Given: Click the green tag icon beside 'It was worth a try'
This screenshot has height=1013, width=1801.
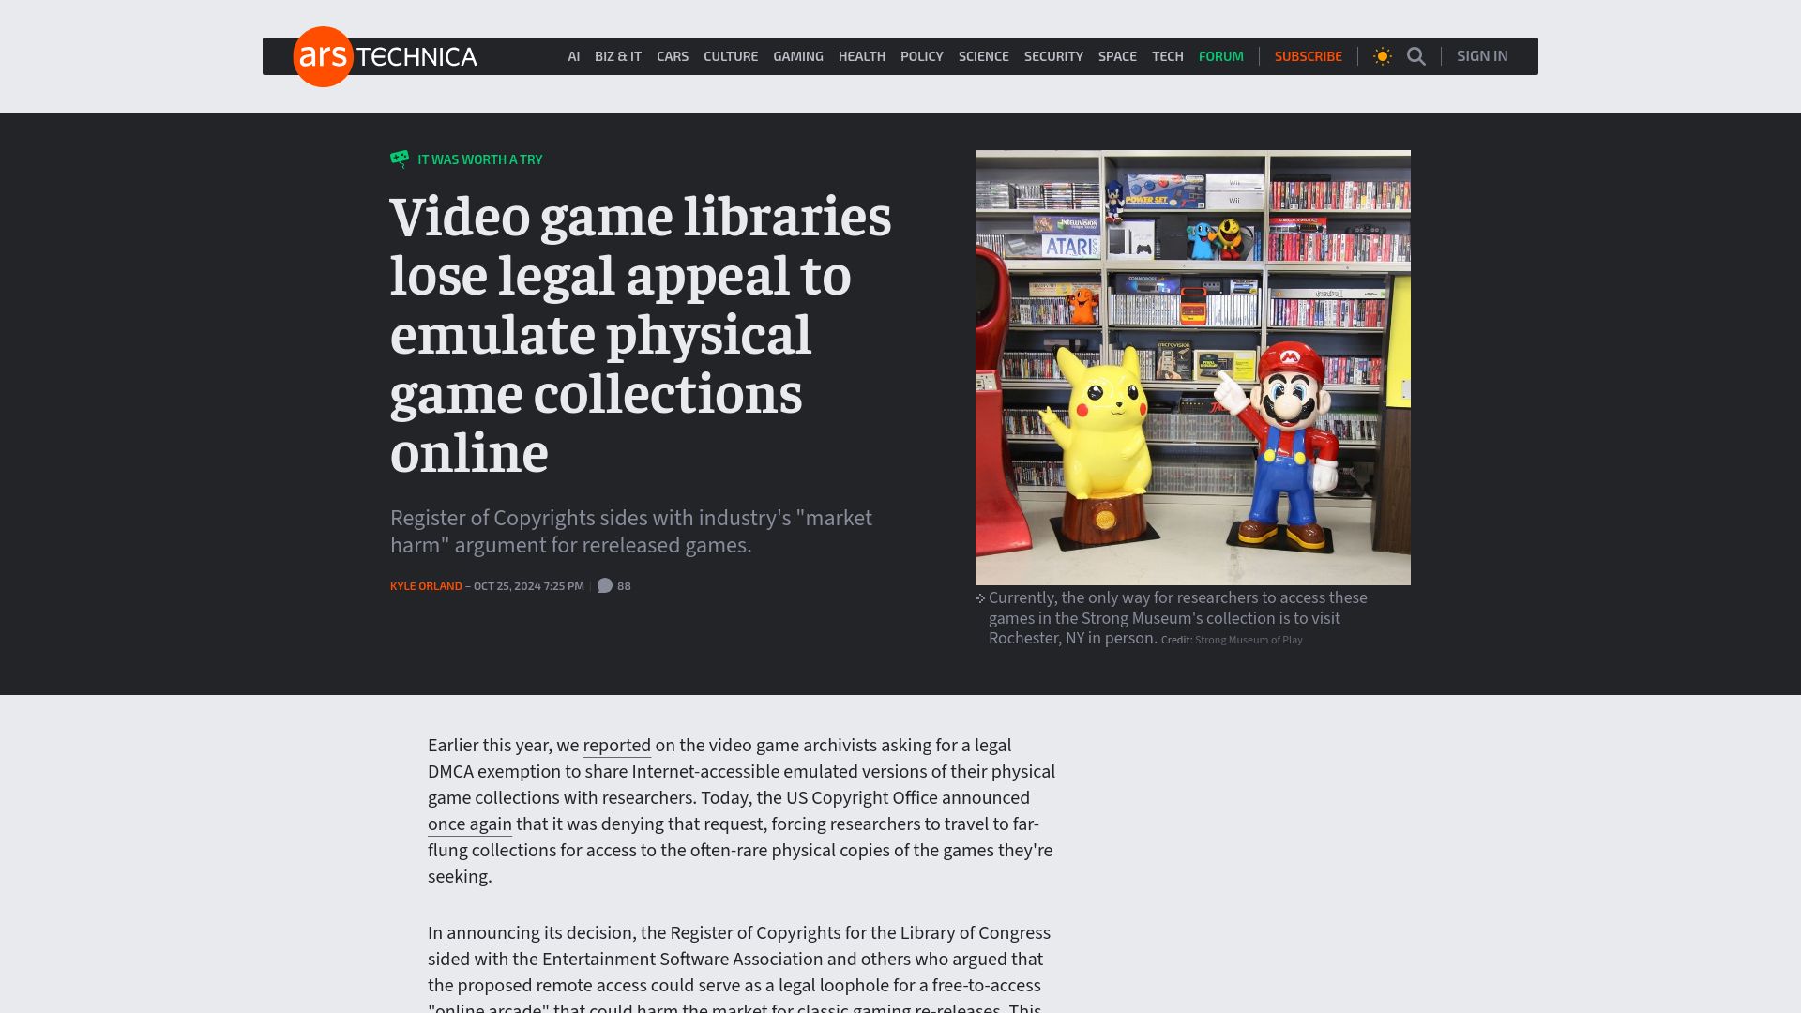Looking at the screenshot, I should 400,159.
